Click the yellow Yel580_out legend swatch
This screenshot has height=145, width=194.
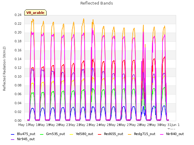click(x=72, y=134)
